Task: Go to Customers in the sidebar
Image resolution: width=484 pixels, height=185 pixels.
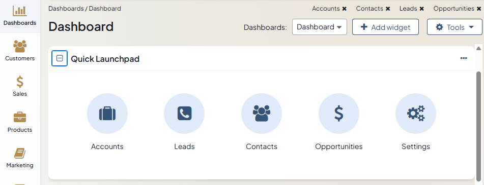Action: (20, 51)
